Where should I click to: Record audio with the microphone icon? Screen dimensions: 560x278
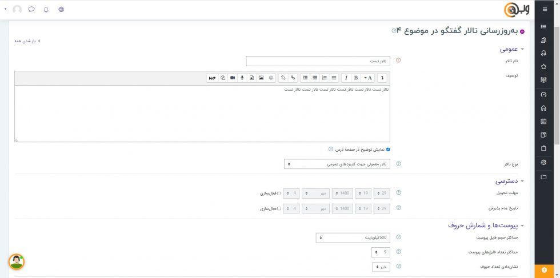tap(242, 78)
